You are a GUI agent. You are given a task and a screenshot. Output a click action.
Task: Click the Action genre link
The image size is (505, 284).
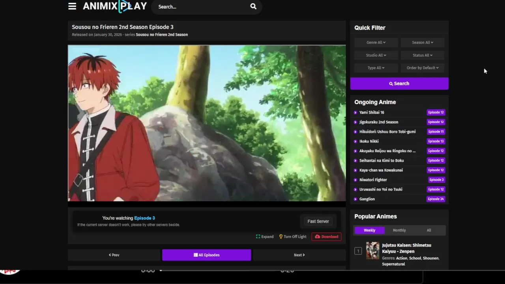click(x=402, y=258)
